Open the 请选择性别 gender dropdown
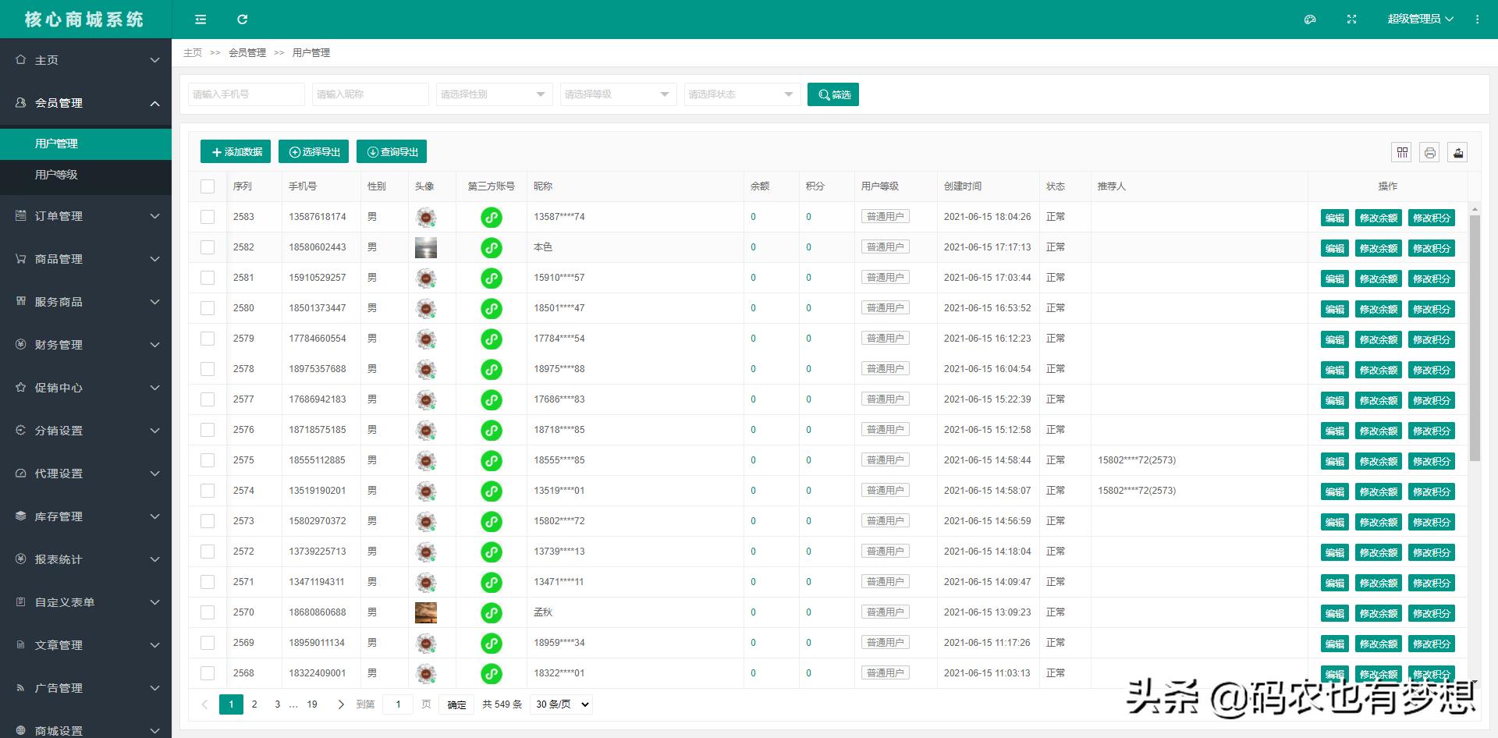 pyautogui.click(x=494, y=94)
